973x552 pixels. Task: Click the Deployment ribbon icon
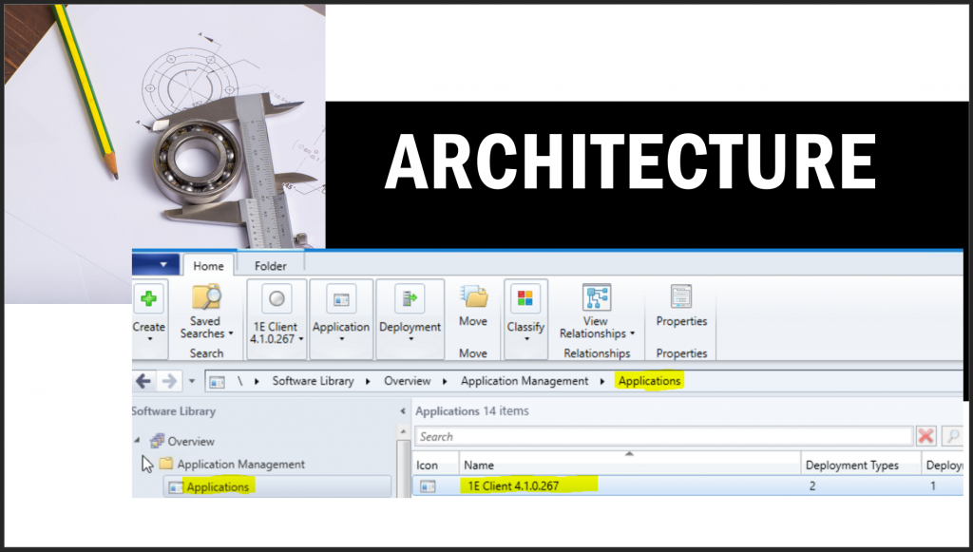click(410, 299)
